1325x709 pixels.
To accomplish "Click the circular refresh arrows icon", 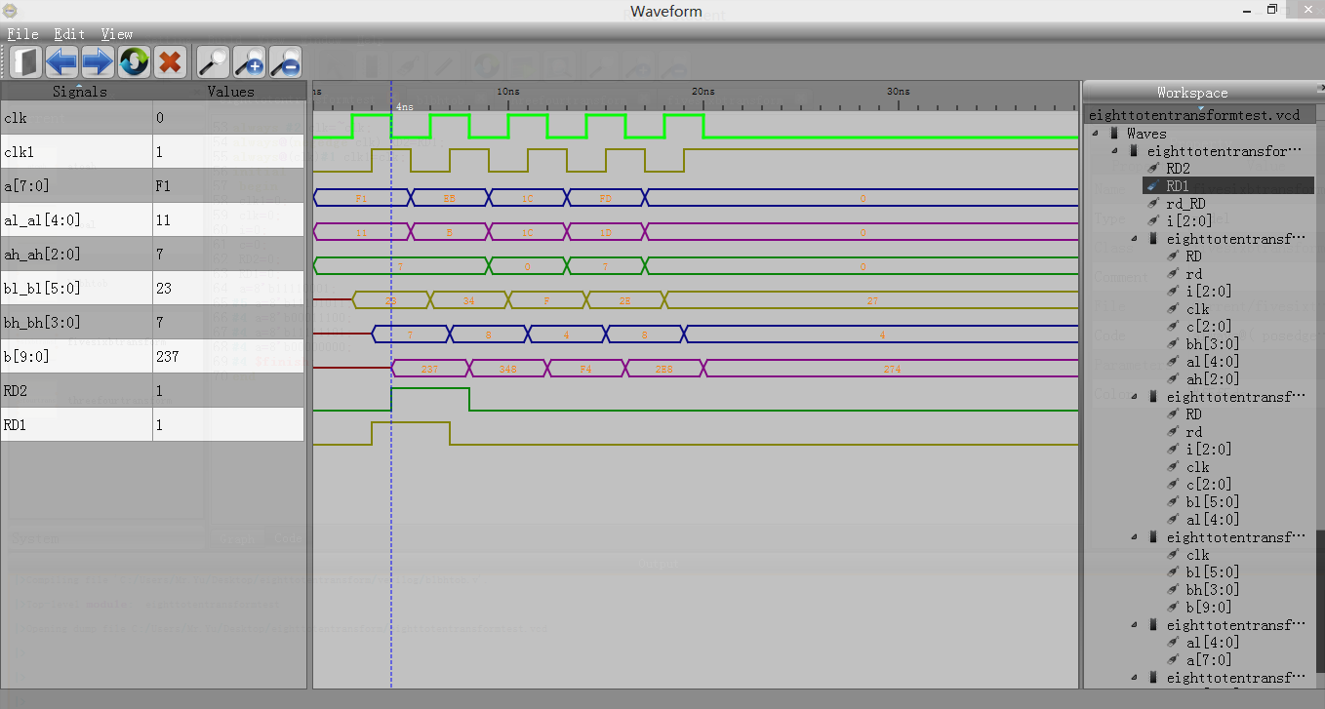I will 134,62.
